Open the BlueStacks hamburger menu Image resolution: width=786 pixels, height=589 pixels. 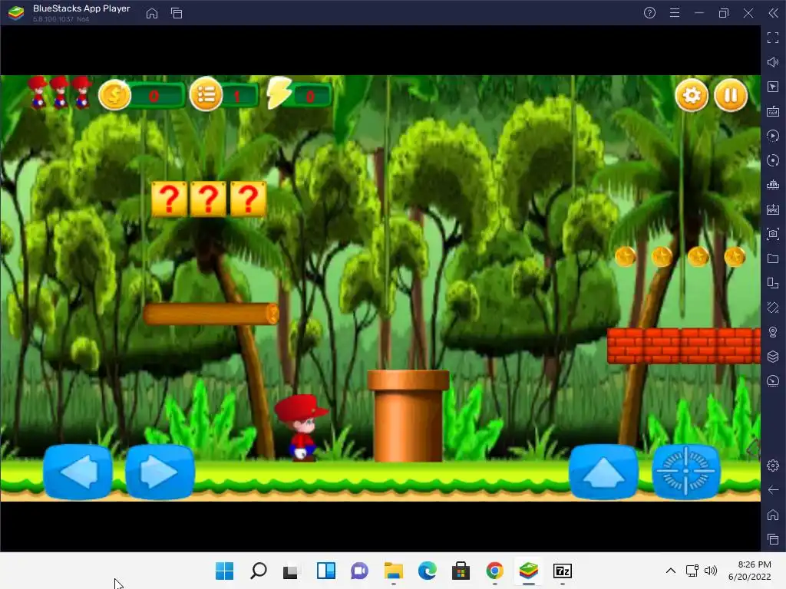[675, 13]
